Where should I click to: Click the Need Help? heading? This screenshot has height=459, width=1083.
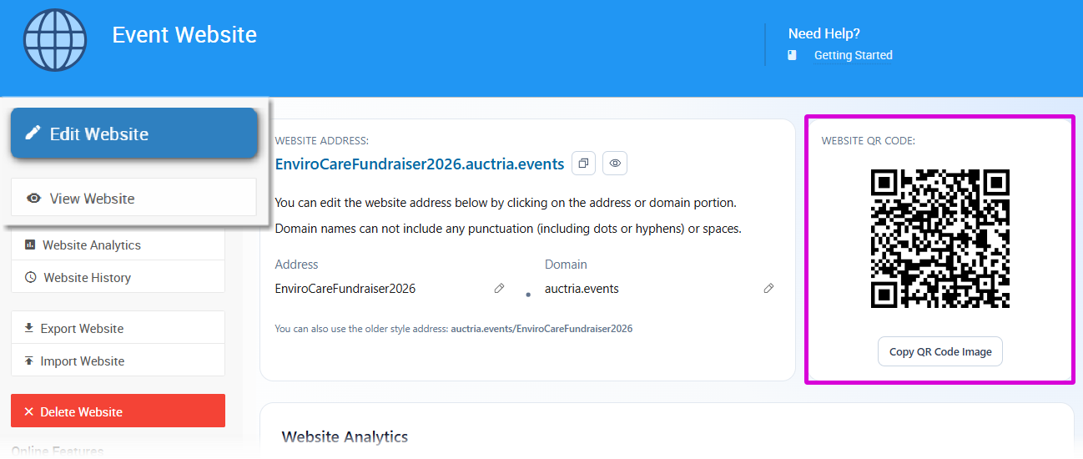tap(824, 33)
